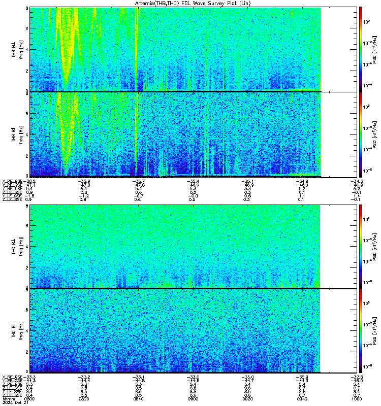Image resolution: width=381 pixels, height=406 pixels.
Task: Click the THC X_RE_GSE value '-32.9'
Action: coord(302,377)
